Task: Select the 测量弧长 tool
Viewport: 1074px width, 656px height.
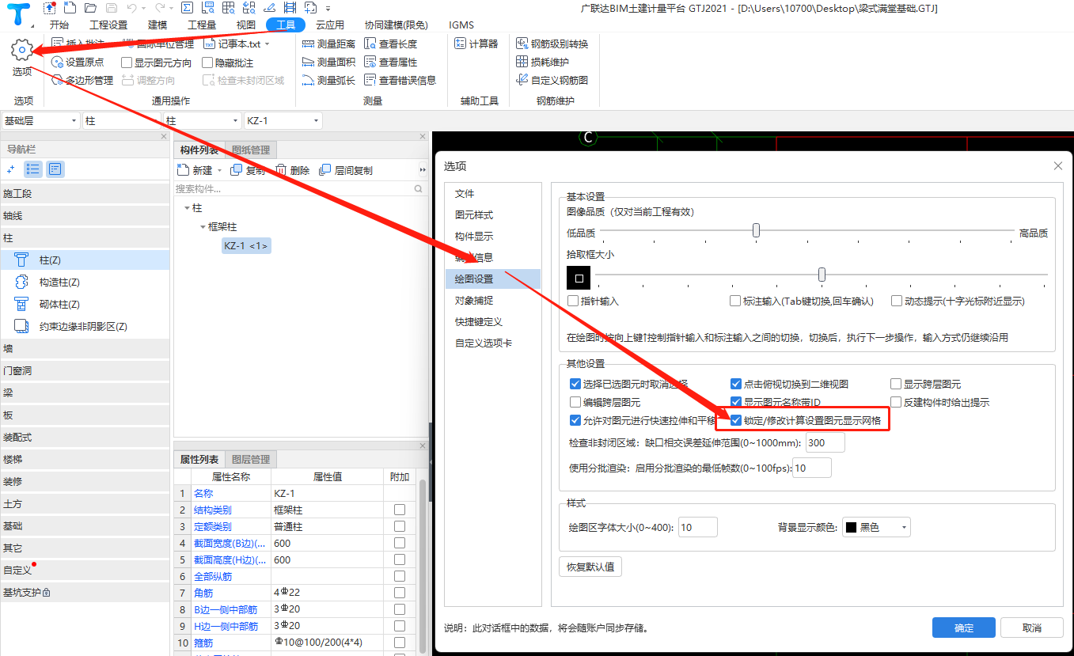Action: click(x=329, y=80)
